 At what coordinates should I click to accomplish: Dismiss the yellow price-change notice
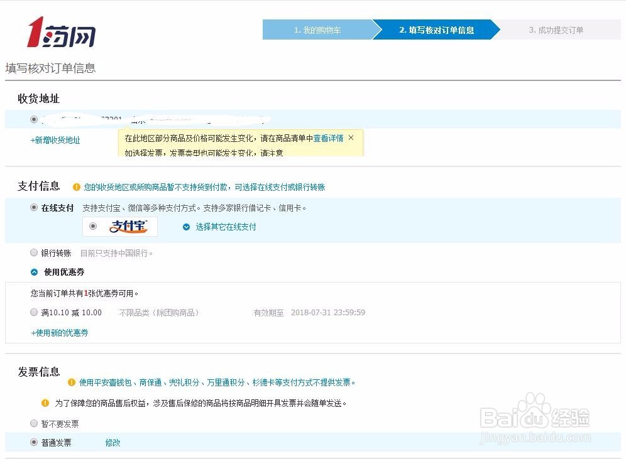(351, 138)
